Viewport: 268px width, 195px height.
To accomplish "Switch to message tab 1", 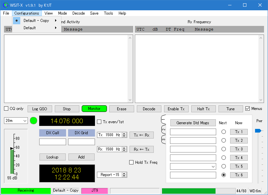I will click(163, 120).
